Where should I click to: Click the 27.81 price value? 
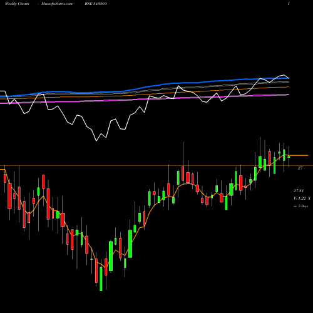299,191
